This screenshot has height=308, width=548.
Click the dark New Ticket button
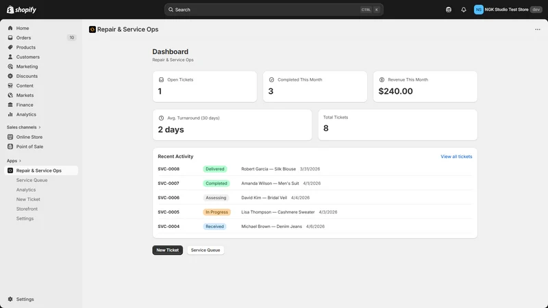[x=167, y=250]
